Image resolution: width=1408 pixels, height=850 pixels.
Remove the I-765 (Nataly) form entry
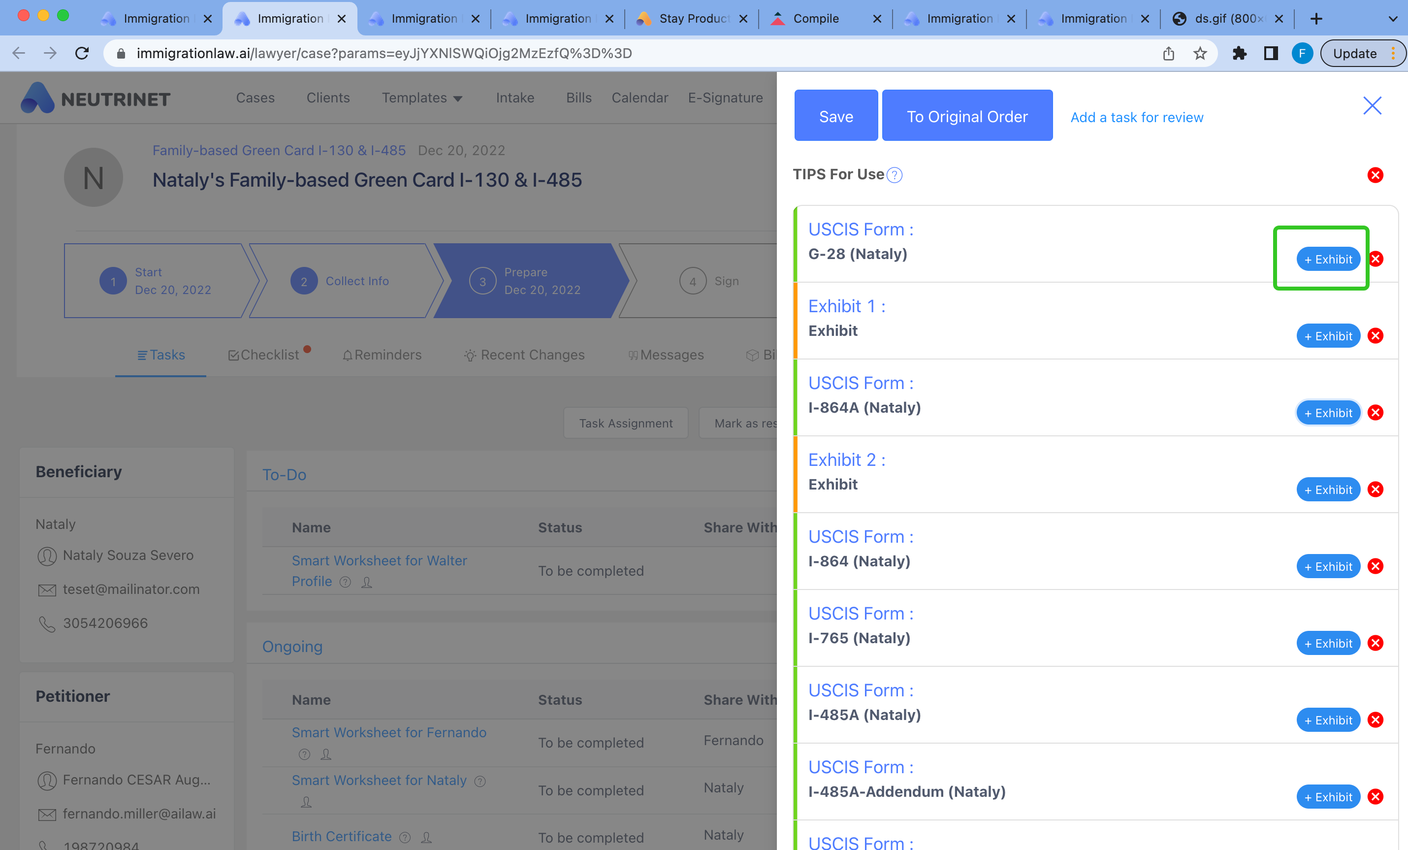(x=1375, y=643)
